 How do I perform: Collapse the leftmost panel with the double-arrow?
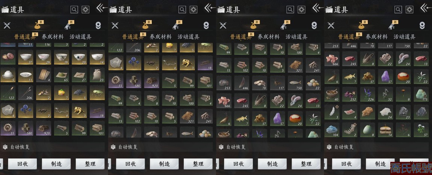(x=102, y=8)
